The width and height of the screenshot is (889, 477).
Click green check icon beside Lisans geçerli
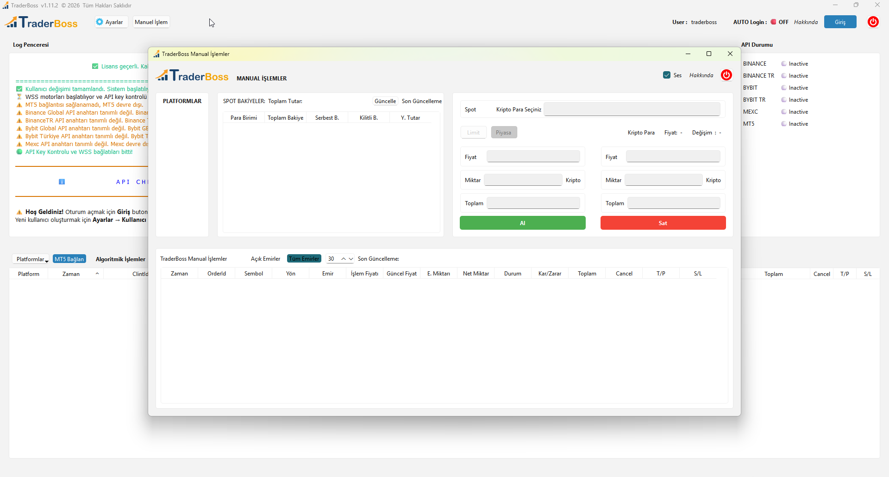click(95, 66)
